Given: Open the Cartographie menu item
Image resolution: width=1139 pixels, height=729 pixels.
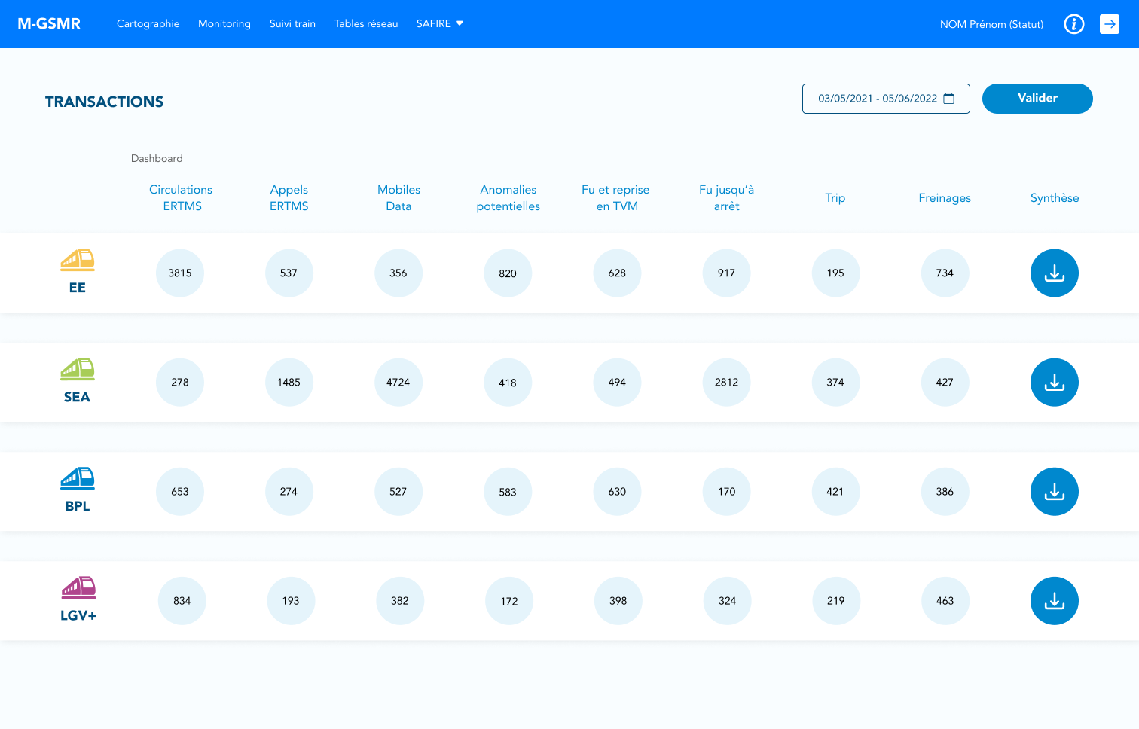Looking at the screenshot, I should click(x=148, y=24).
